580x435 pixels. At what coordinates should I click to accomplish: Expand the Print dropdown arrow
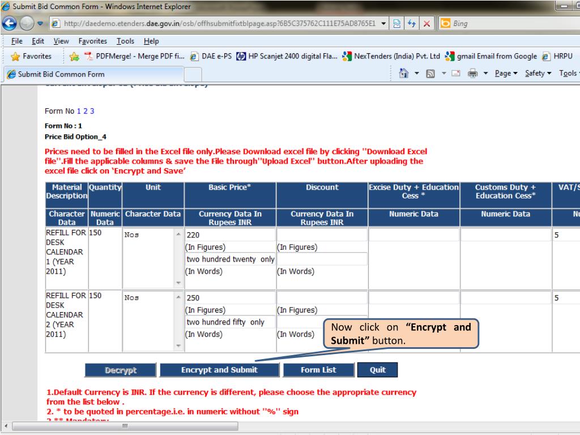click(485, 73)
